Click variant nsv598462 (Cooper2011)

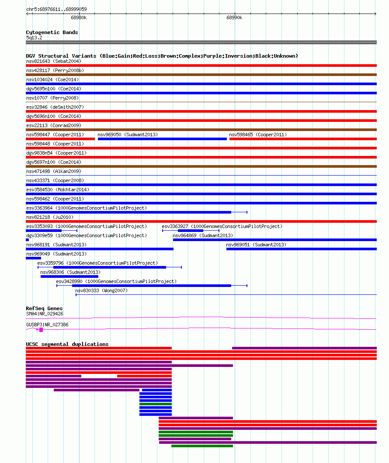point(55,199)
